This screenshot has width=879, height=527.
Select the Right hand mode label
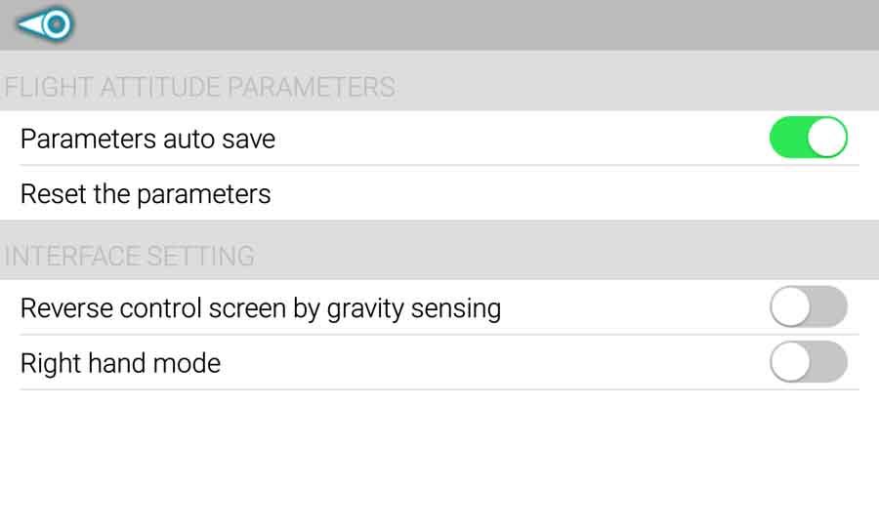point(120,363)
